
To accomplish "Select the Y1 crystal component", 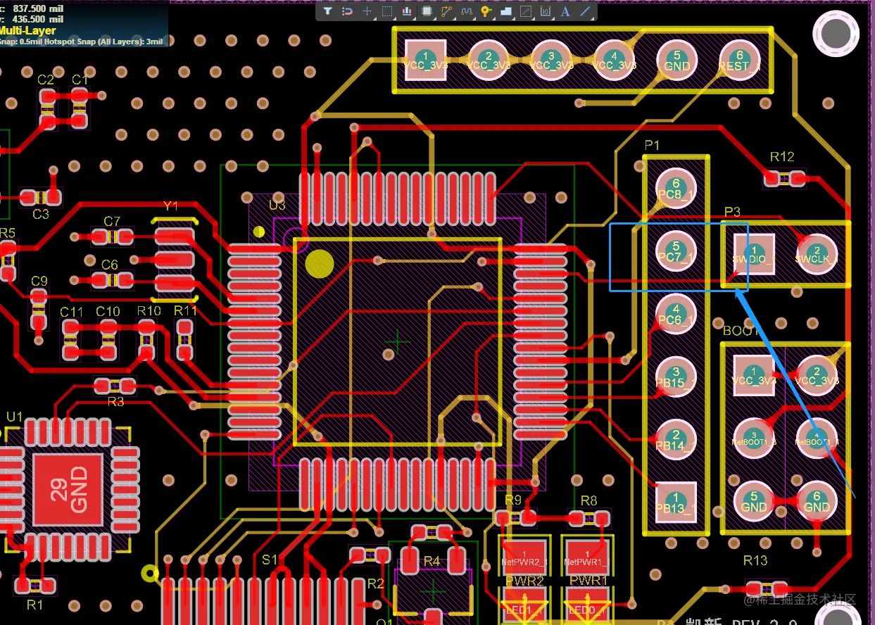I will pyautogui.click(x=174, y=259).
